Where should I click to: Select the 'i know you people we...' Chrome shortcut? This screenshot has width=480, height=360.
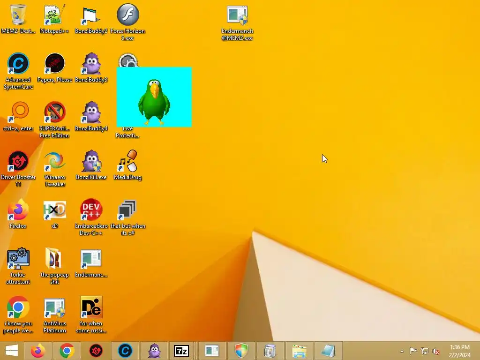18,315
